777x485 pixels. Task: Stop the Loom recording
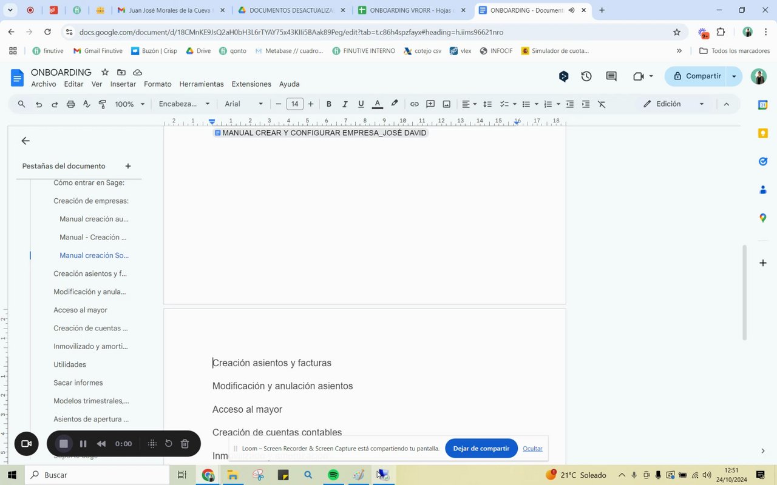[63, 444]
